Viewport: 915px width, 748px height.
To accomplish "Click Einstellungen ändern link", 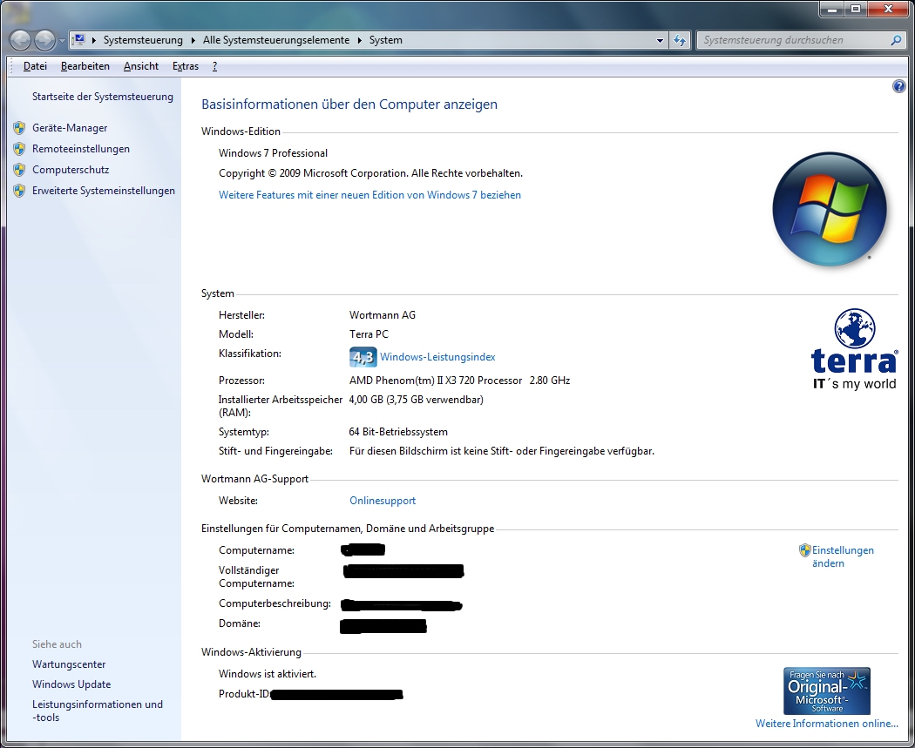I will pyautogui.click(x=844, y=556).
